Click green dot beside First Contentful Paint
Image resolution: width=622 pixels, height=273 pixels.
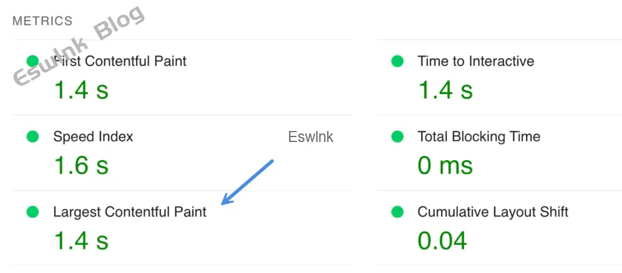click(33, 61)
